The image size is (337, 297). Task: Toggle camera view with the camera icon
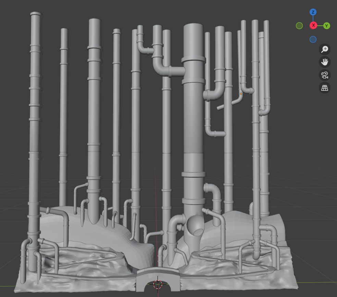coord(324,75)
